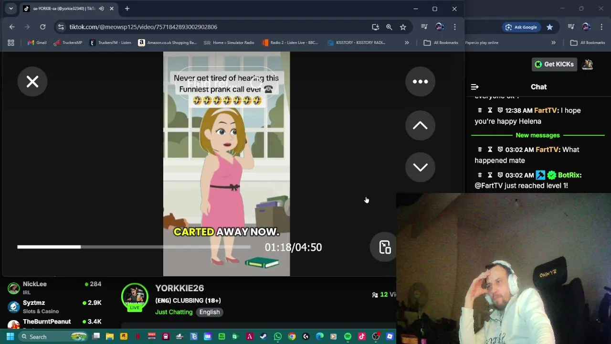Open the three-dots more options on video

420,82
